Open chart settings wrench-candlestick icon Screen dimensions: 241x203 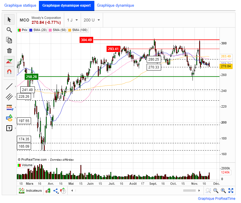pyautogui.click(x=48, y=191)
